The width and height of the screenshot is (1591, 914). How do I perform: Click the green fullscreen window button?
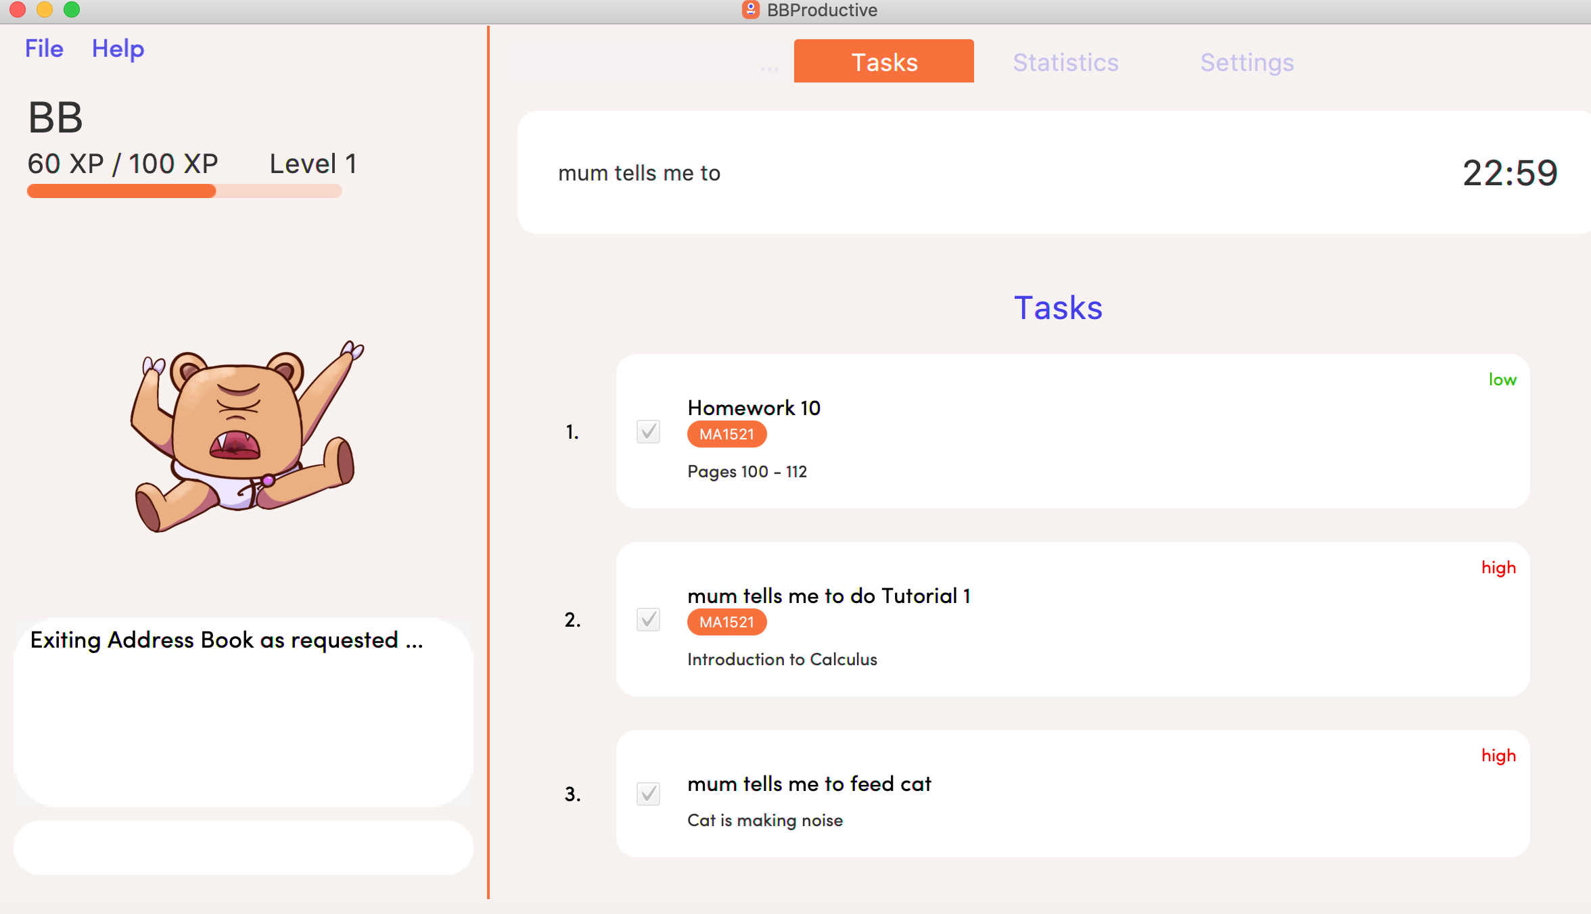click(x=72, y=9)
